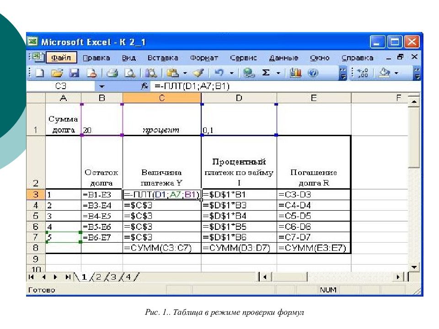Click the Permission icon next to Save
This screenshot has height=329, width=439.
click(x=91, y=73)
